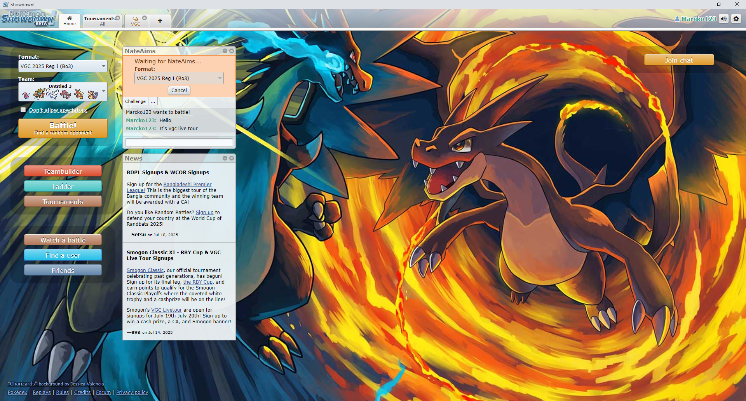Viewport: 746px width, 401px height.
Task: Close the VGC chat tab
Action: tap(145, 18)
